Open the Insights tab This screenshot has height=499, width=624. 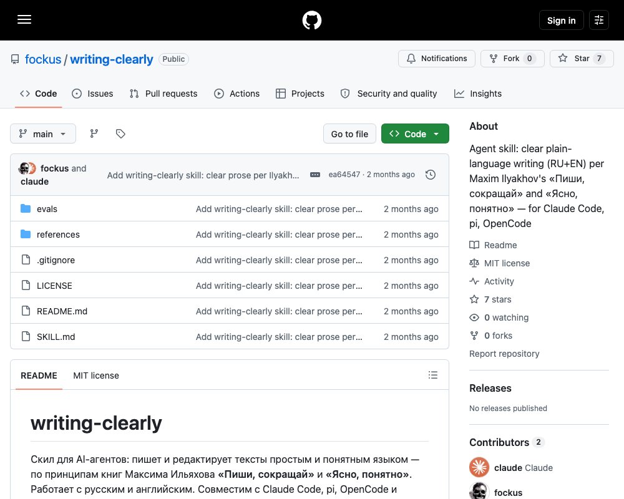pos(478,94)
